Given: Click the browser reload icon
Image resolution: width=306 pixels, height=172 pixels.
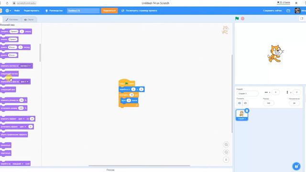Looking at the screenshot, I should (x=7, y=3).
